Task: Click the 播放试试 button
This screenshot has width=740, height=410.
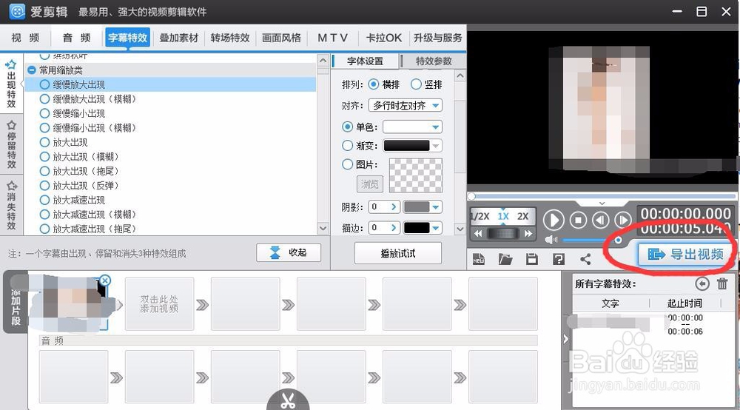Action: (398, 253)
